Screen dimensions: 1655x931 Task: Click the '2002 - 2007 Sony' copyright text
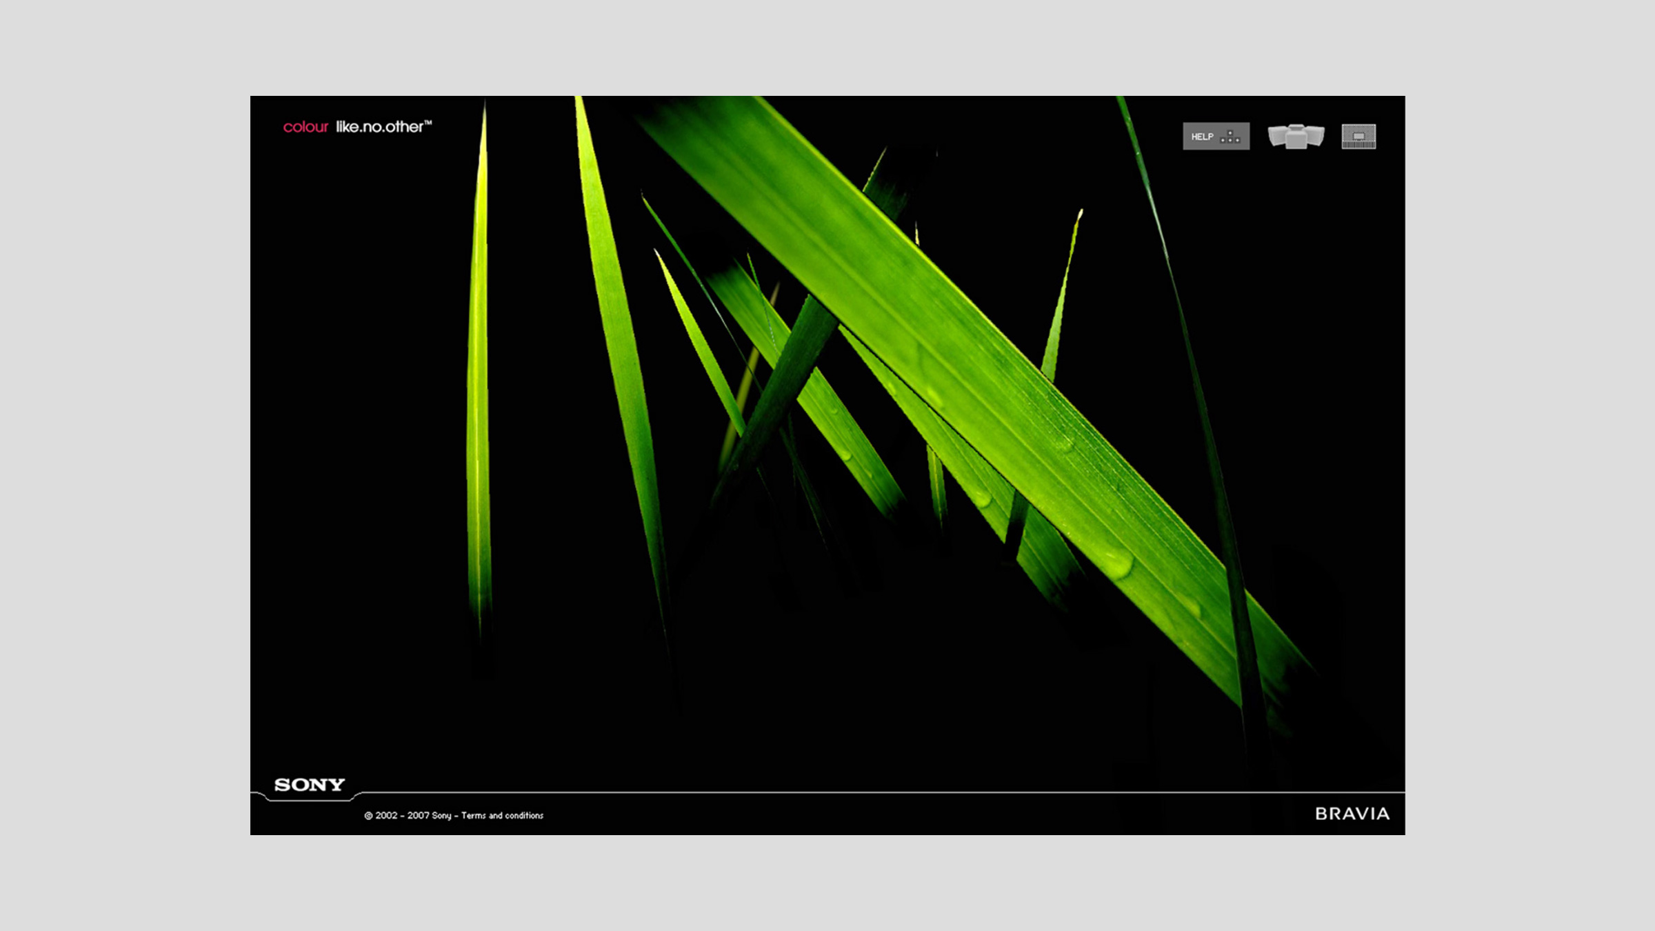(x=413, y=815)
